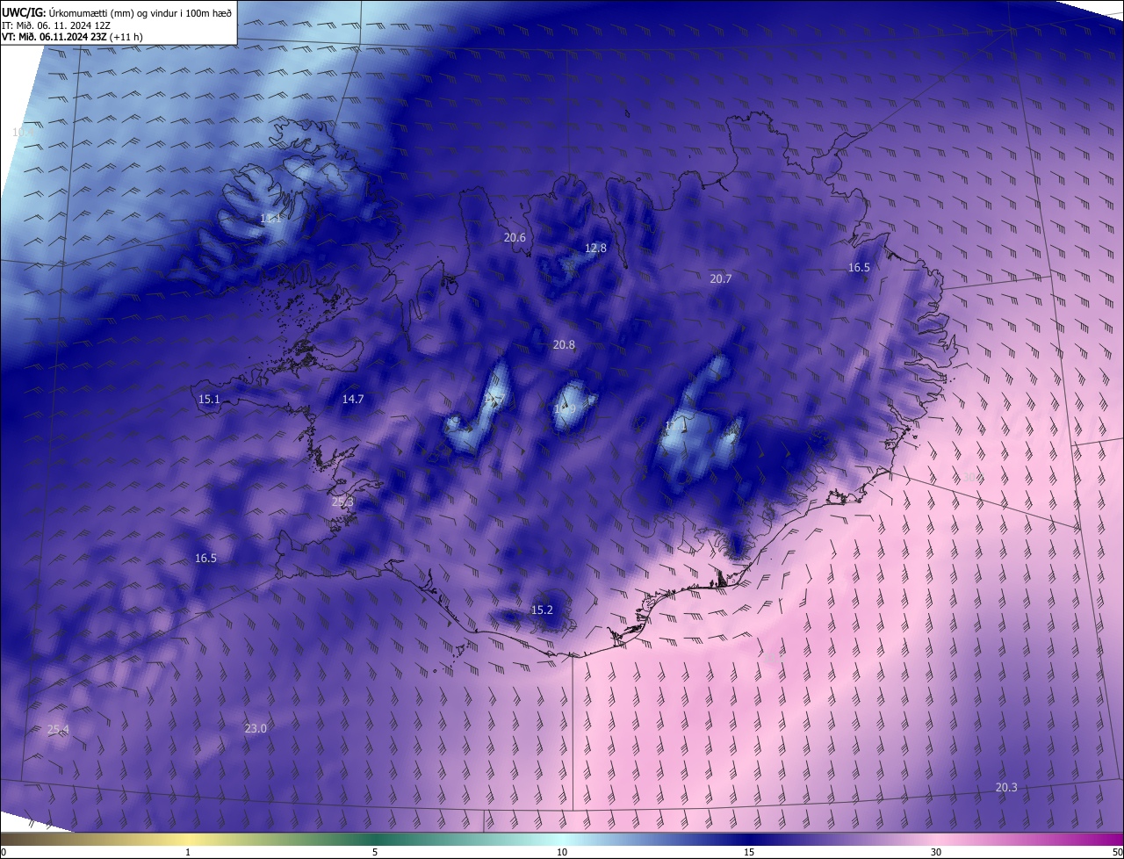Pick the pale yellow section of the colour scale

click(x=189, y=840)
